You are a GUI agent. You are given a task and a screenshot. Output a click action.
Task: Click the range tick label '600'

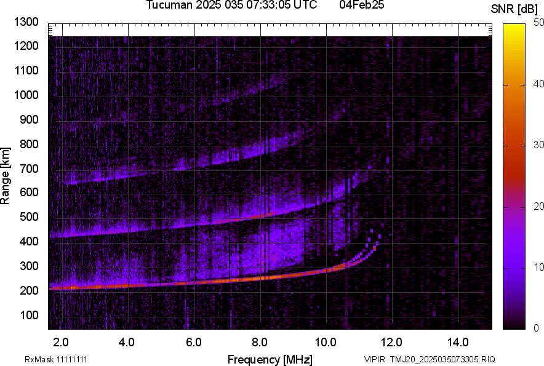[x=29, y=192]
